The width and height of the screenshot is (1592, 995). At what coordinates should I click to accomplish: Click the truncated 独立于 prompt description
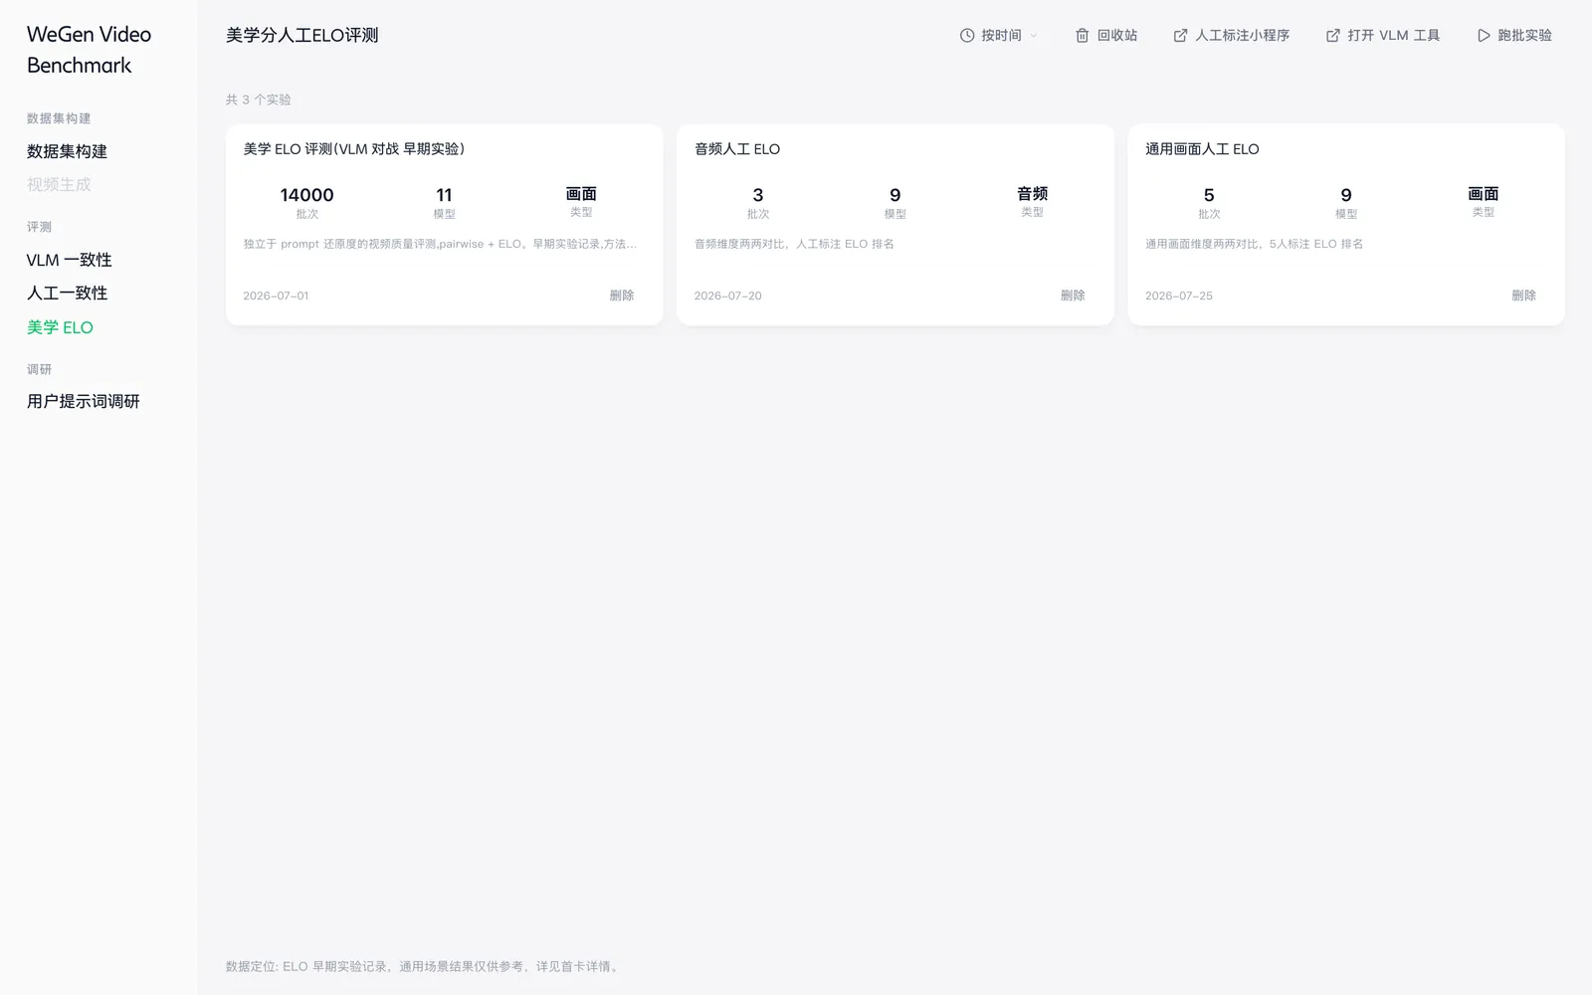440,244
